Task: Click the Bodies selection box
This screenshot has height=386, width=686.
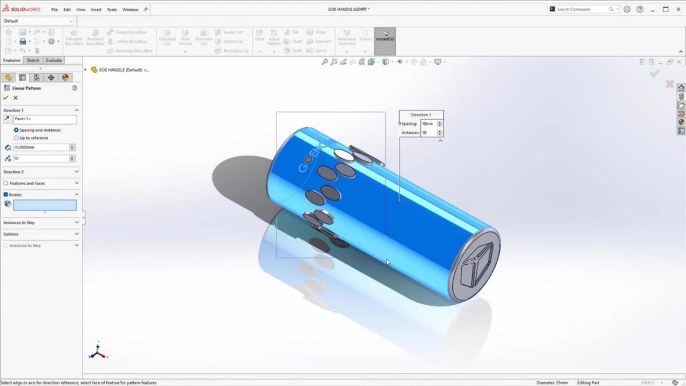Action: pos(45,205)
